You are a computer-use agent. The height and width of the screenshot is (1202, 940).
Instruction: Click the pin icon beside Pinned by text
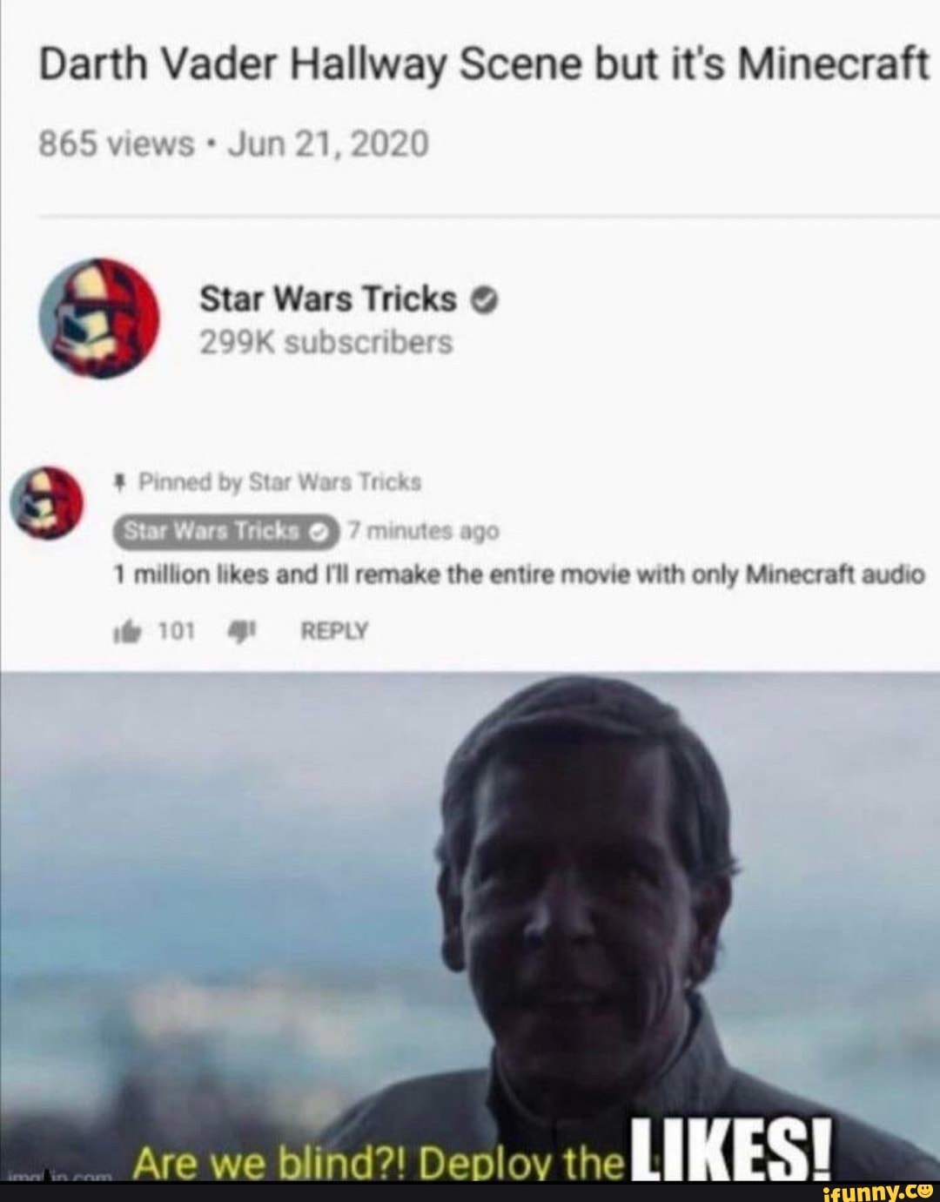pyautogui.click(x=122, y=482)
